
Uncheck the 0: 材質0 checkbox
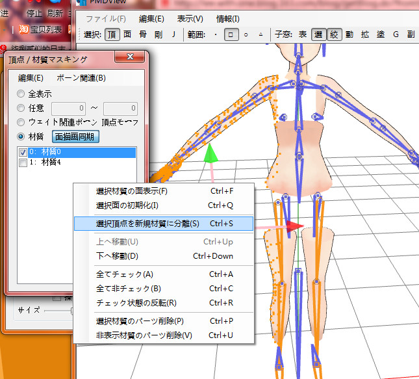coord(23,152)
